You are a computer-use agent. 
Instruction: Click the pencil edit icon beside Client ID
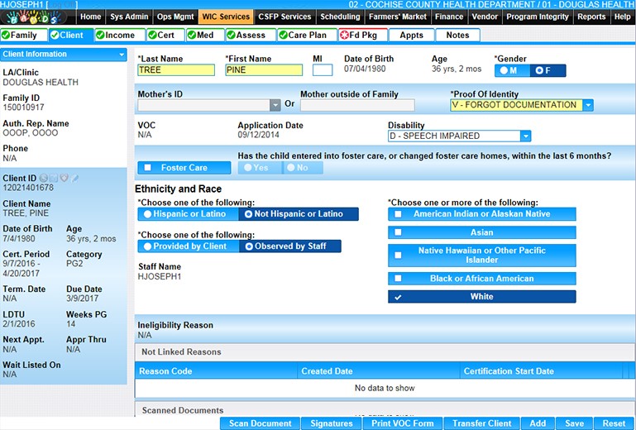click(75, 178)
